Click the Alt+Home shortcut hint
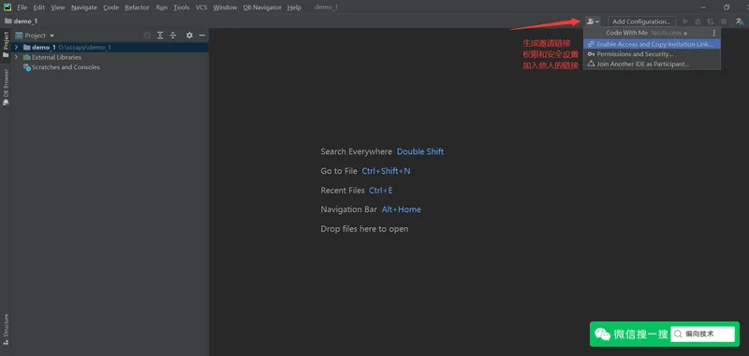Viewport: 749px width, 356px height. coord(402,209)
